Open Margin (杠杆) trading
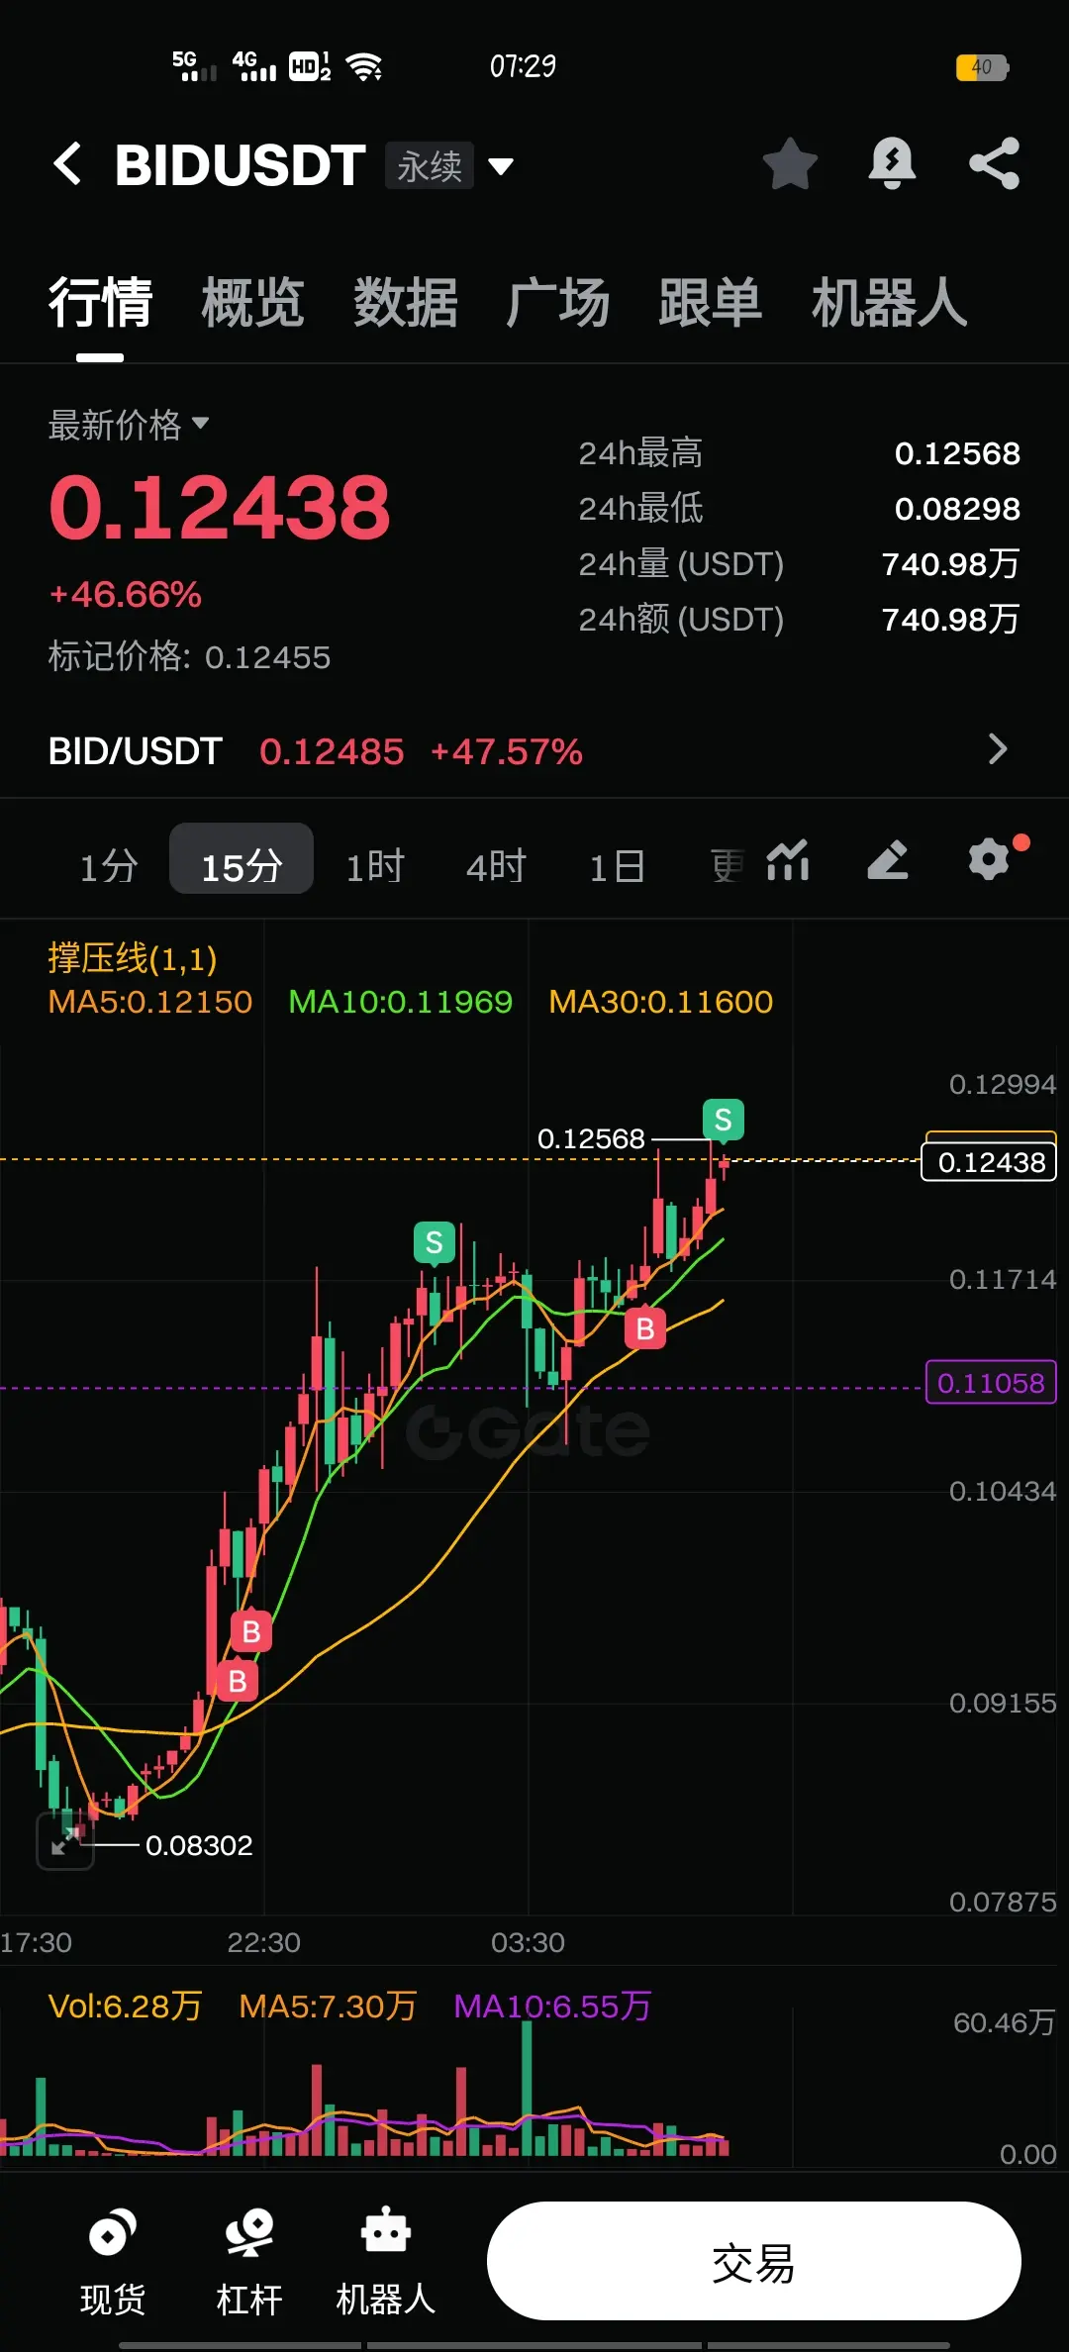 pyautogui.click(x=248, y=2263)
